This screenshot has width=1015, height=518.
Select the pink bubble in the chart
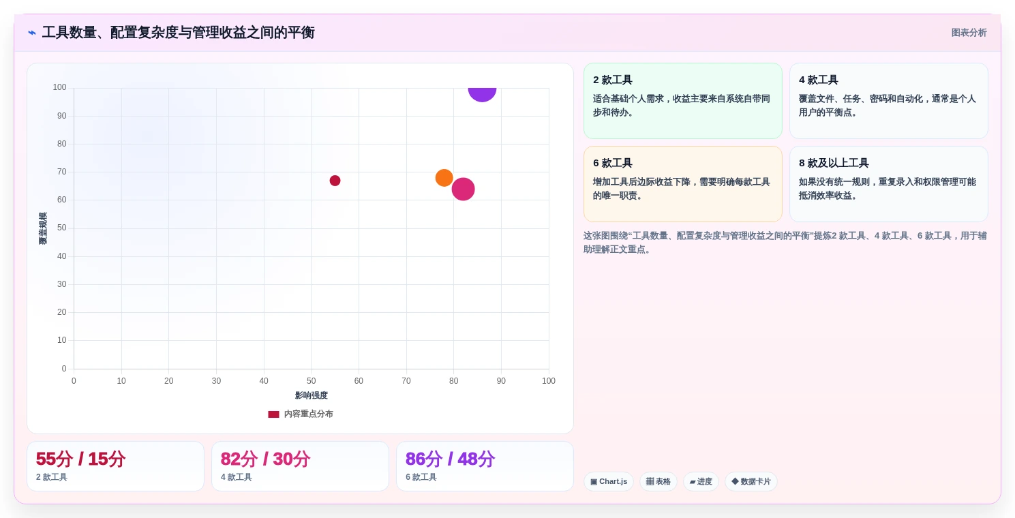pos(464,189)
